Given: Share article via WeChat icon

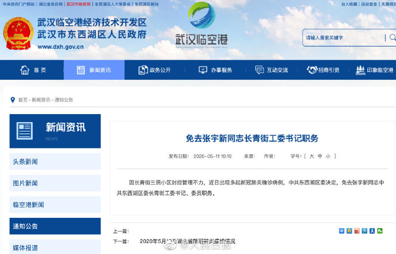Looking at the screenshot, I should (379, 231).
